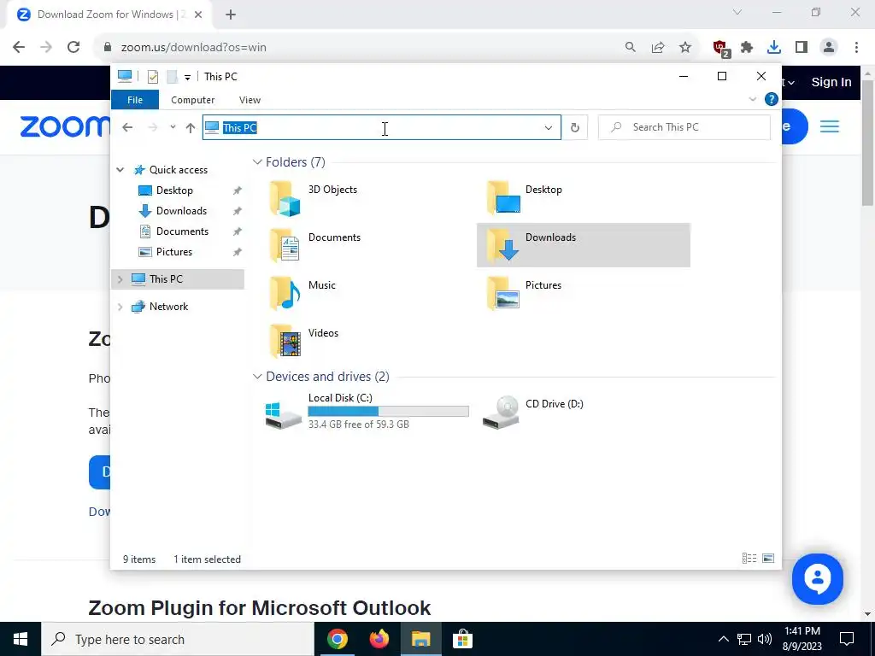Screen dimensions: 875x656
Task: Collapse the Devices and drives group
Action: [x=257, y=377]
